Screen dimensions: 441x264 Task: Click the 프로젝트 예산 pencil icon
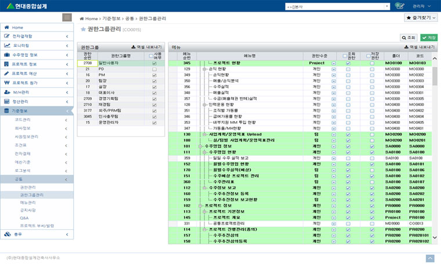(7, 74)
